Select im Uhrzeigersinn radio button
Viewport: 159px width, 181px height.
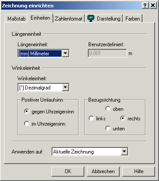(27, 123)
